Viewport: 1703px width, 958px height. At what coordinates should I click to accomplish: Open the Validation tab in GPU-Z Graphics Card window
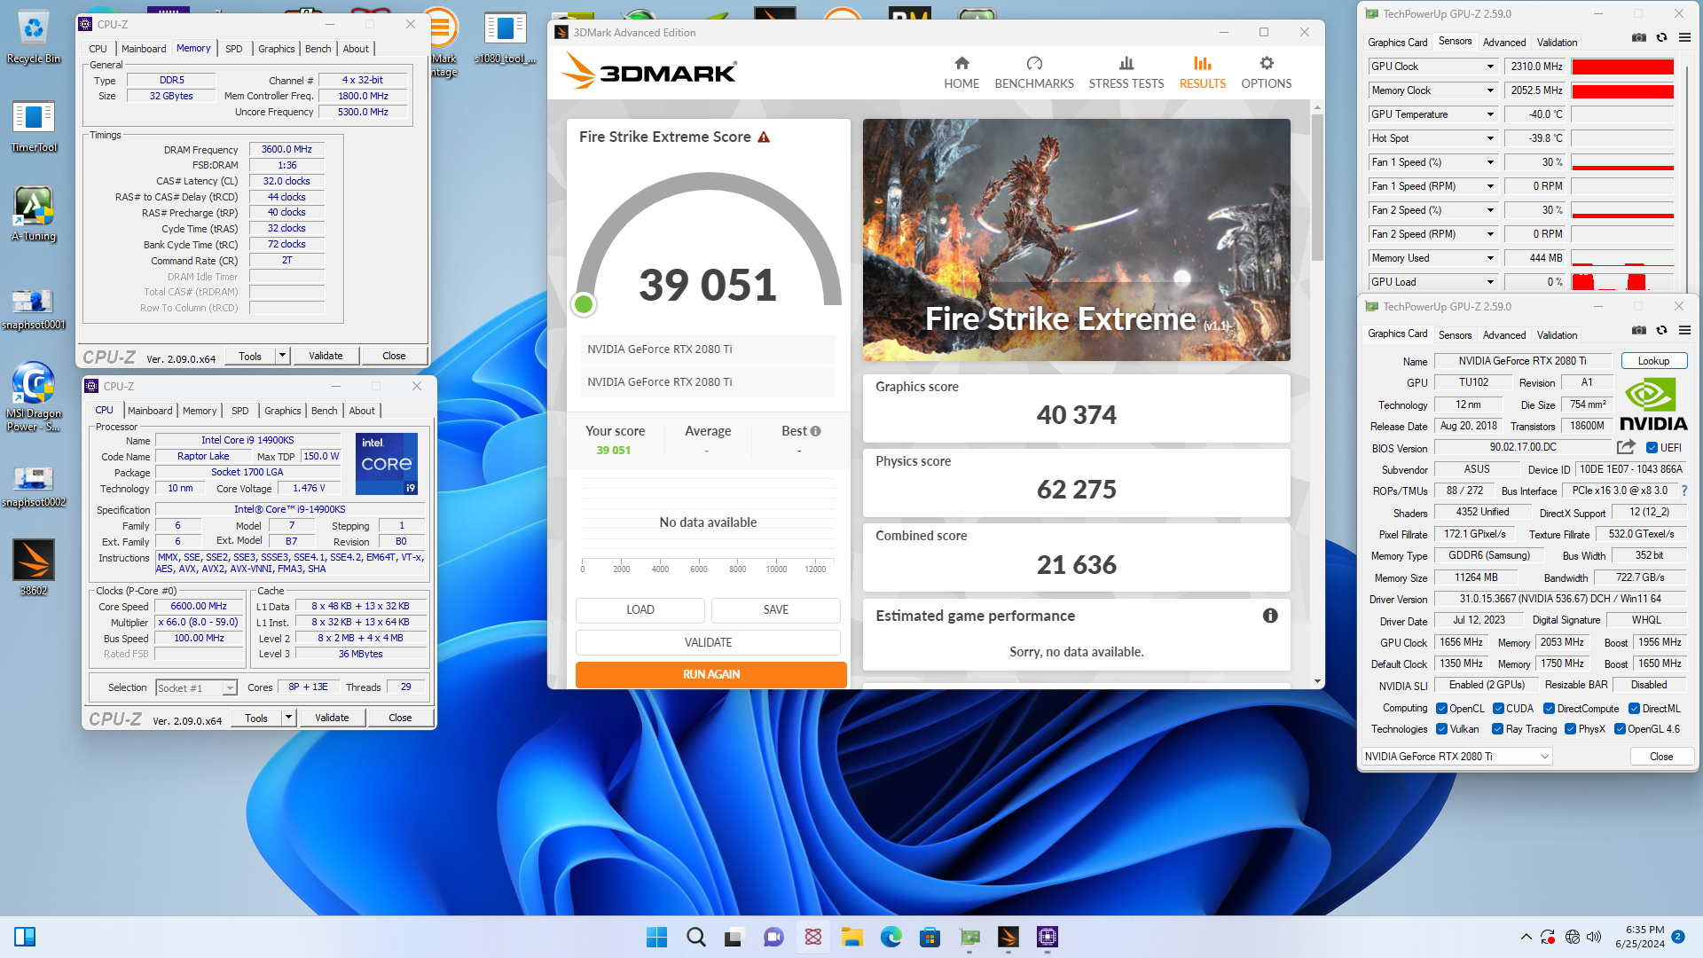[1557, 335]
